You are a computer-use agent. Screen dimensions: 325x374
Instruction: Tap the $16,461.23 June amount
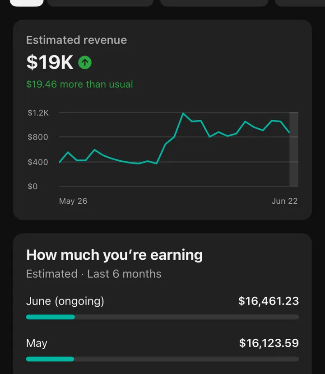269,301
